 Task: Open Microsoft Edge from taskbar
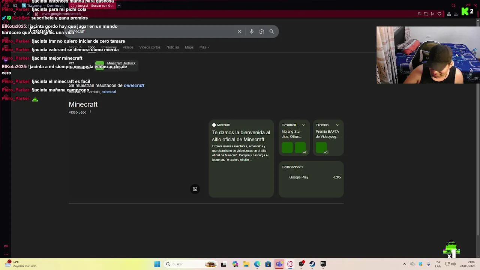point(257,264)
